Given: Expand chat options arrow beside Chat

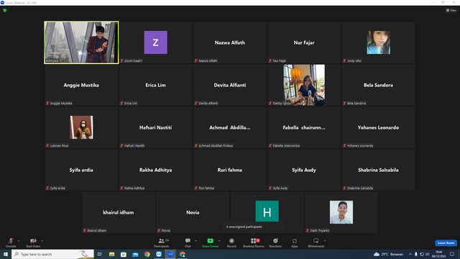Looking at the screenshot, I should [195, 241].
